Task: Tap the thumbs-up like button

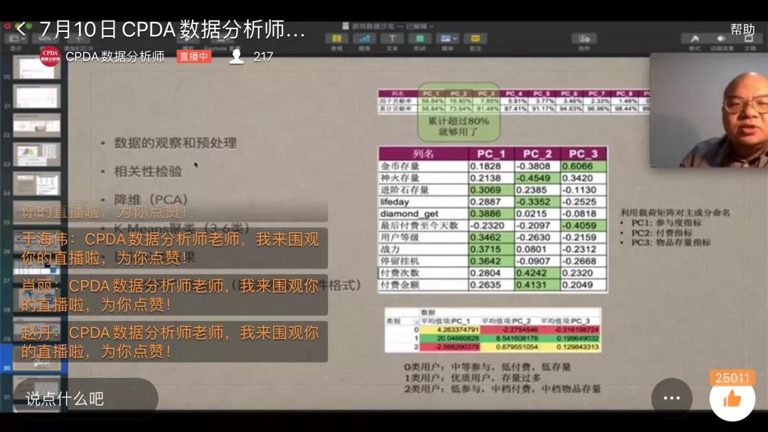Action: point(732,400)
